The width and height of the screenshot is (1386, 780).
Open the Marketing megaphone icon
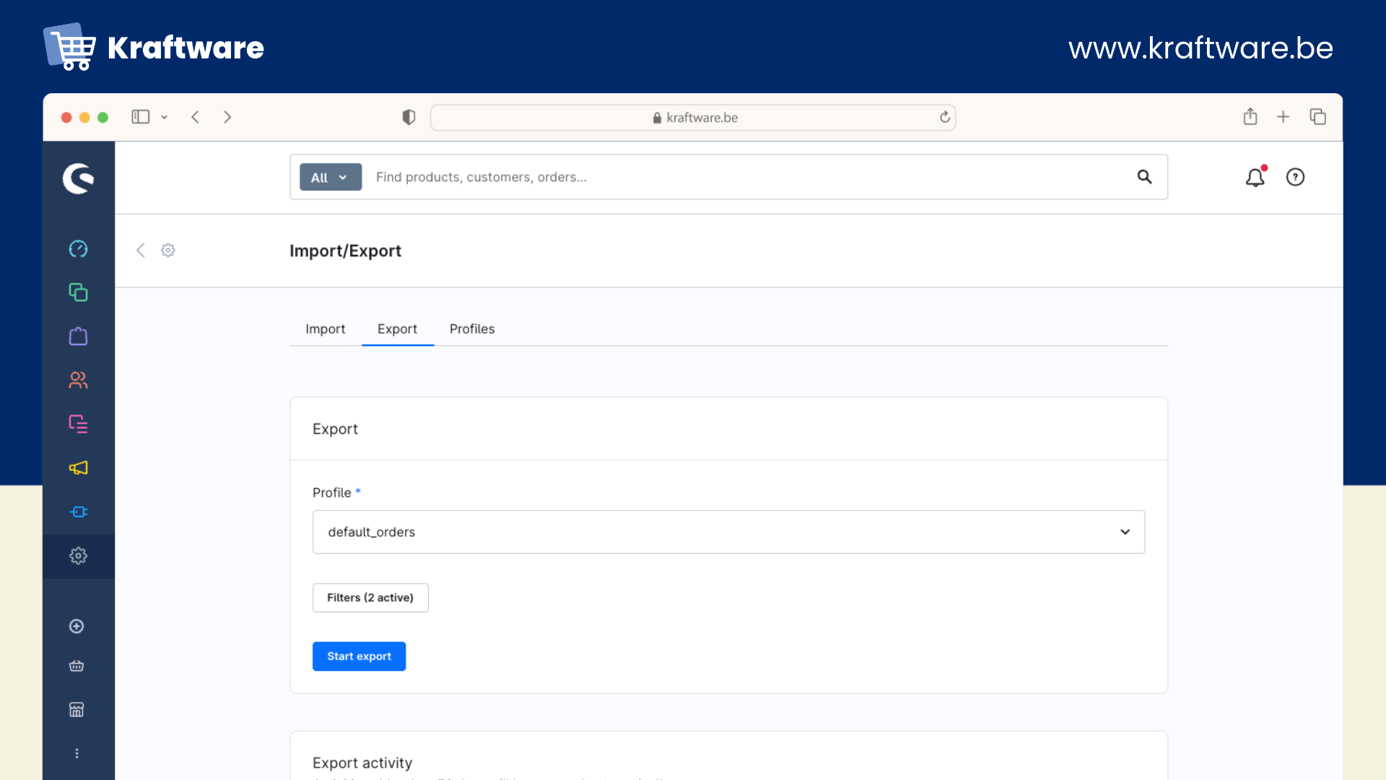(x=78, y=468)
